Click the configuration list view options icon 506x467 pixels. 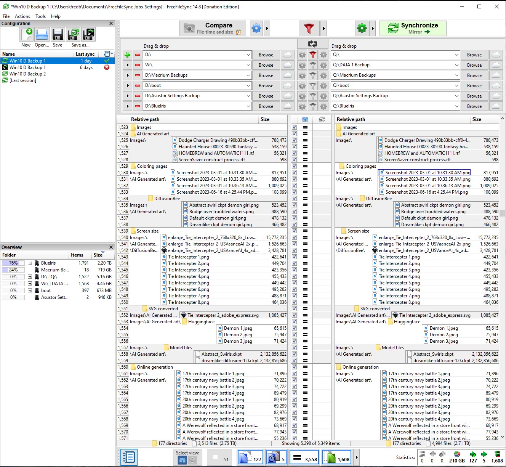[108, 54]
